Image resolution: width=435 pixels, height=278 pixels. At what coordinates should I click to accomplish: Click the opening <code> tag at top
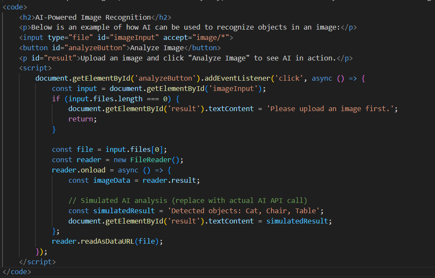click(x=15, y=7)
